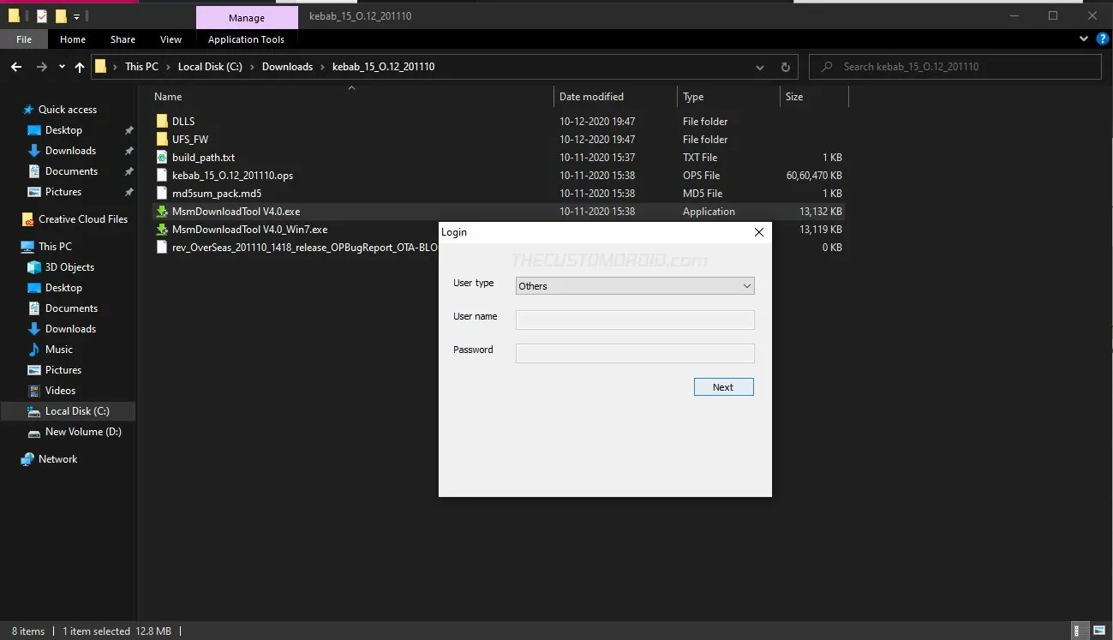This screenshot has height=640, width=1113.
Task: Switch to large thumbnails view in status bar
Action: pos(1101,631)
